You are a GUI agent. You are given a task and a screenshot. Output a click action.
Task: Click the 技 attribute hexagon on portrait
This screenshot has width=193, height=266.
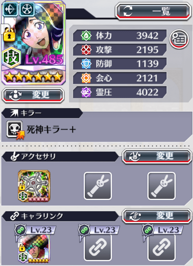click(x=12, y=58)
